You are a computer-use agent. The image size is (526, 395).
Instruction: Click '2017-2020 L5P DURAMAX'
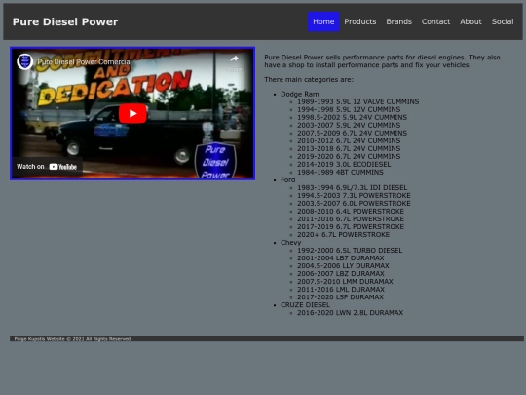[x=340, y=296]
